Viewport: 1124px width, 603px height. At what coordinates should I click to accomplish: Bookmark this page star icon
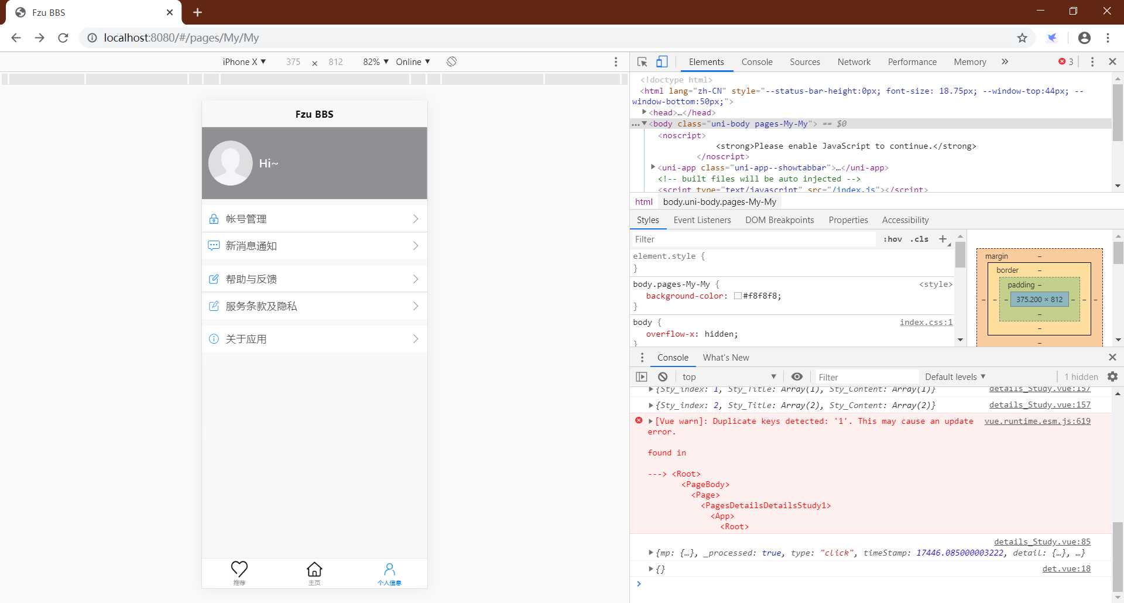click(1022, 37)
